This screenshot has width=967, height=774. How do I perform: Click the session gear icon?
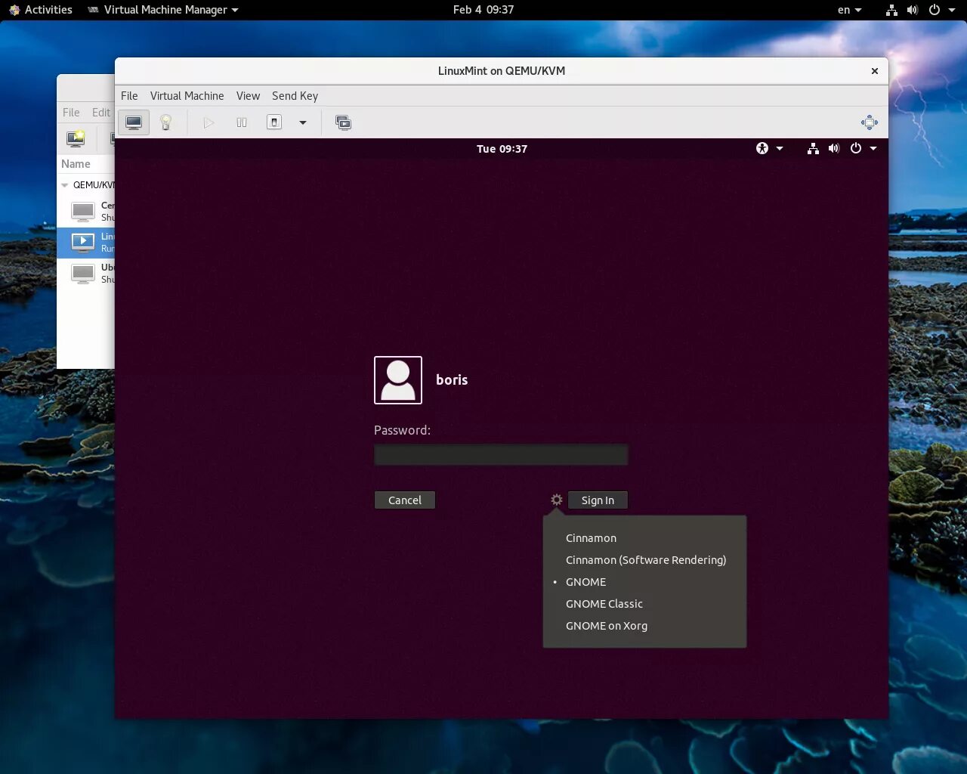557,500
